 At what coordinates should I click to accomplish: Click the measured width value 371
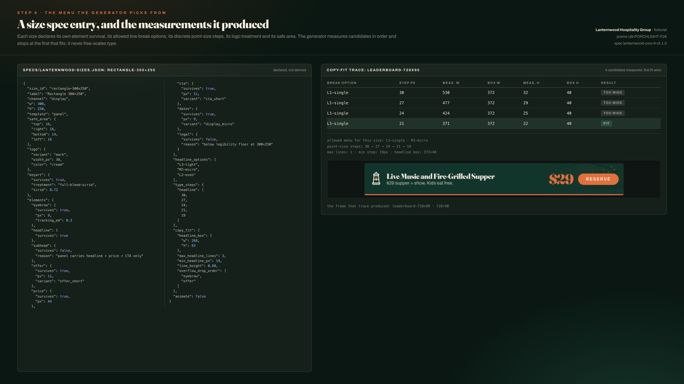446,123
